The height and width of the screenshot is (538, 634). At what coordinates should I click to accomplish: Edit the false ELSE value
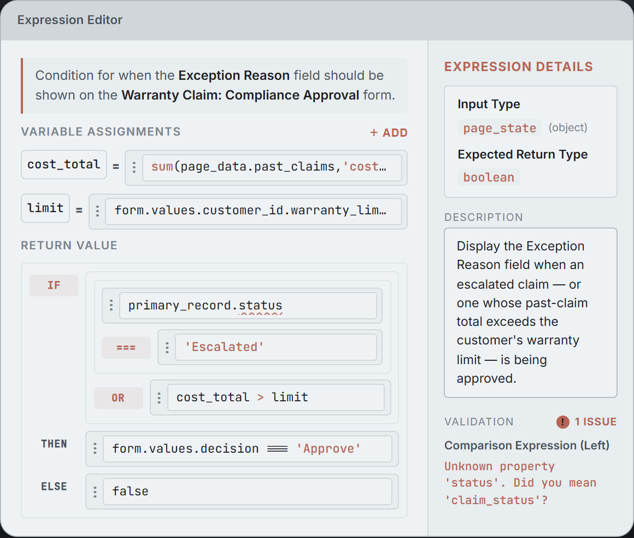(248, 492)
